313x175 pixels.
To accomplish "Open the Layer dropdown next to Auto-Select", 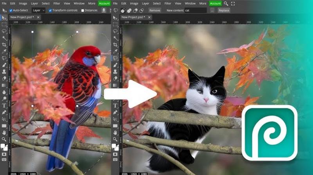I will click(38, 11).
